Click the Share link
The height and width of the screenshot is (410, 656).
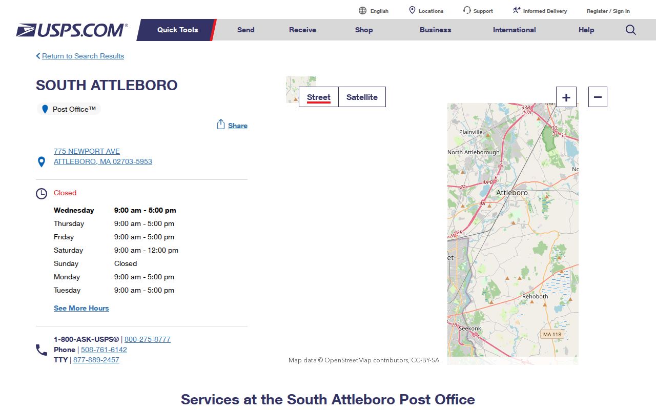[x=238, y=126]
